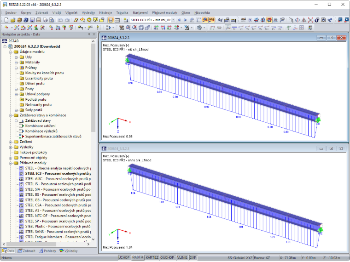Toggle UCHOP snap in status bar
This screenshot has height=262, width=350.
click(x=124, y=257)
